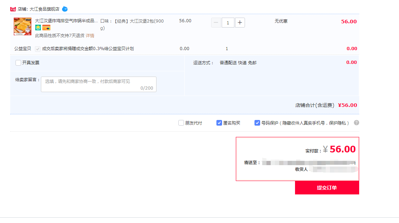Image resolution: width=399 pixels, height=223 pixels.
Task: Click the 无优惠 discount text
Action: point(281,21)
